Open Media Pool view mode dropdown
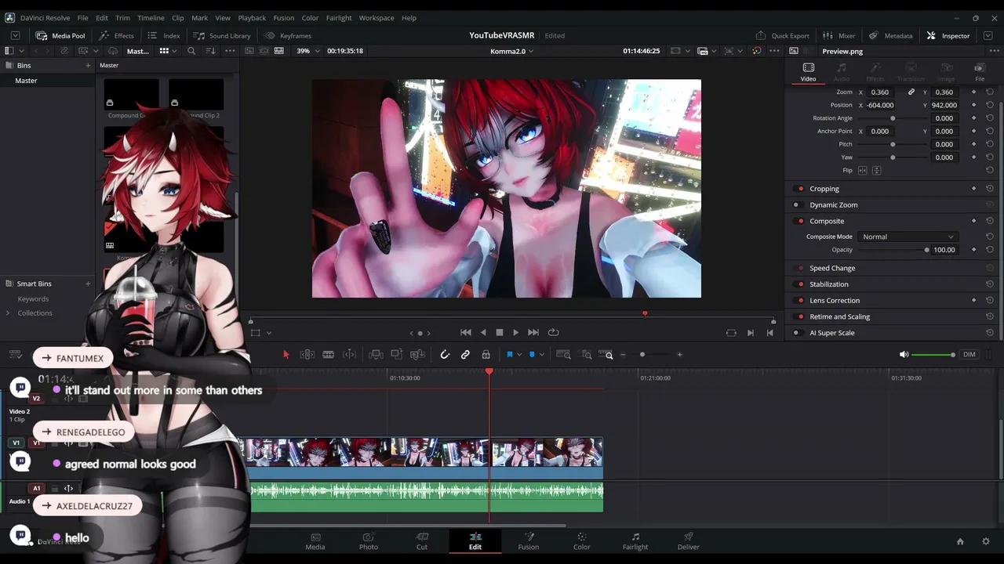 point(167,51)
